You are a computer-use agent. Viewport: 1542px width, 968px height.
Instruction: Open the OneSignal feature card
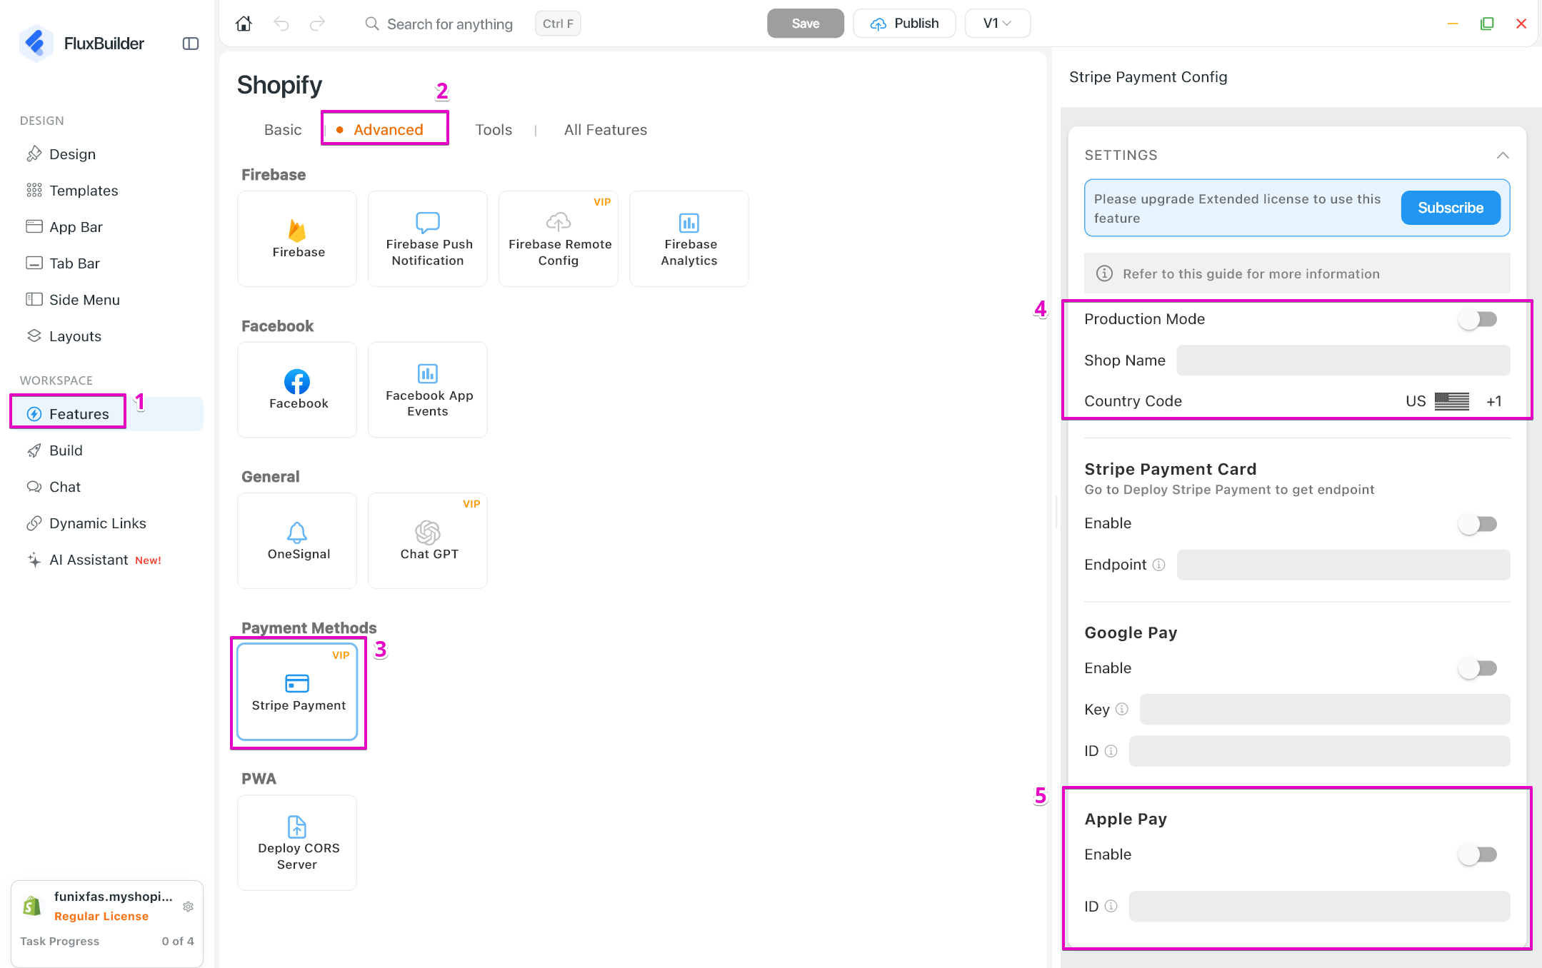[x=297, y=540]
